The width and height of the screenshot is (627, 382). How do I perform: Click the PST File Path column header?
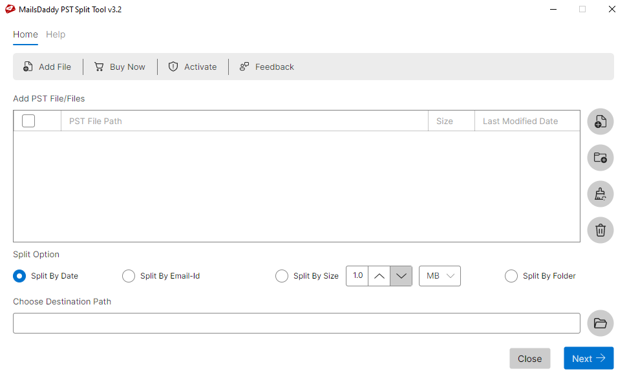point(244,121)
